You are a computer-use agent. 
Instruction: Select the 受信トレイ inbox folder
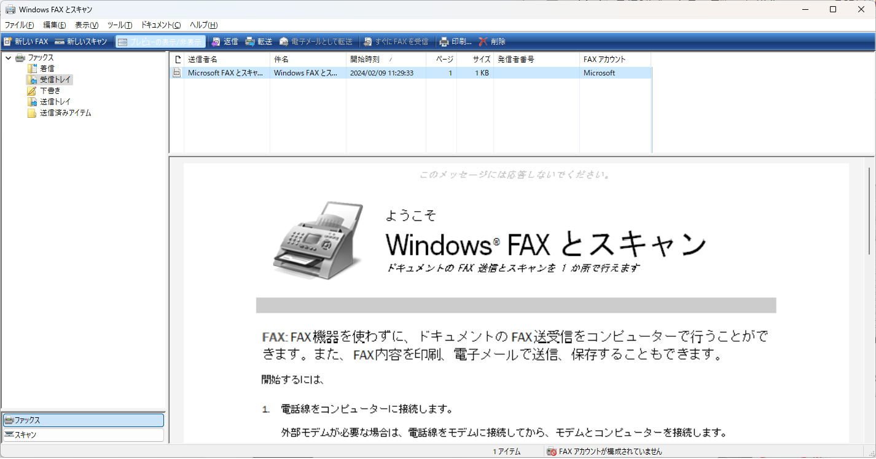click(55, 80)
